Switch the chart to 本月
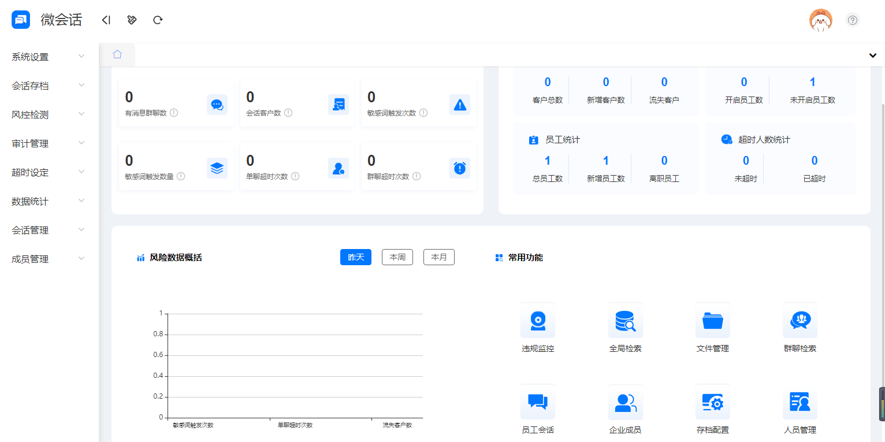This screenshot has width=885, height=442. pyautogui.click(x=438, y=257)
